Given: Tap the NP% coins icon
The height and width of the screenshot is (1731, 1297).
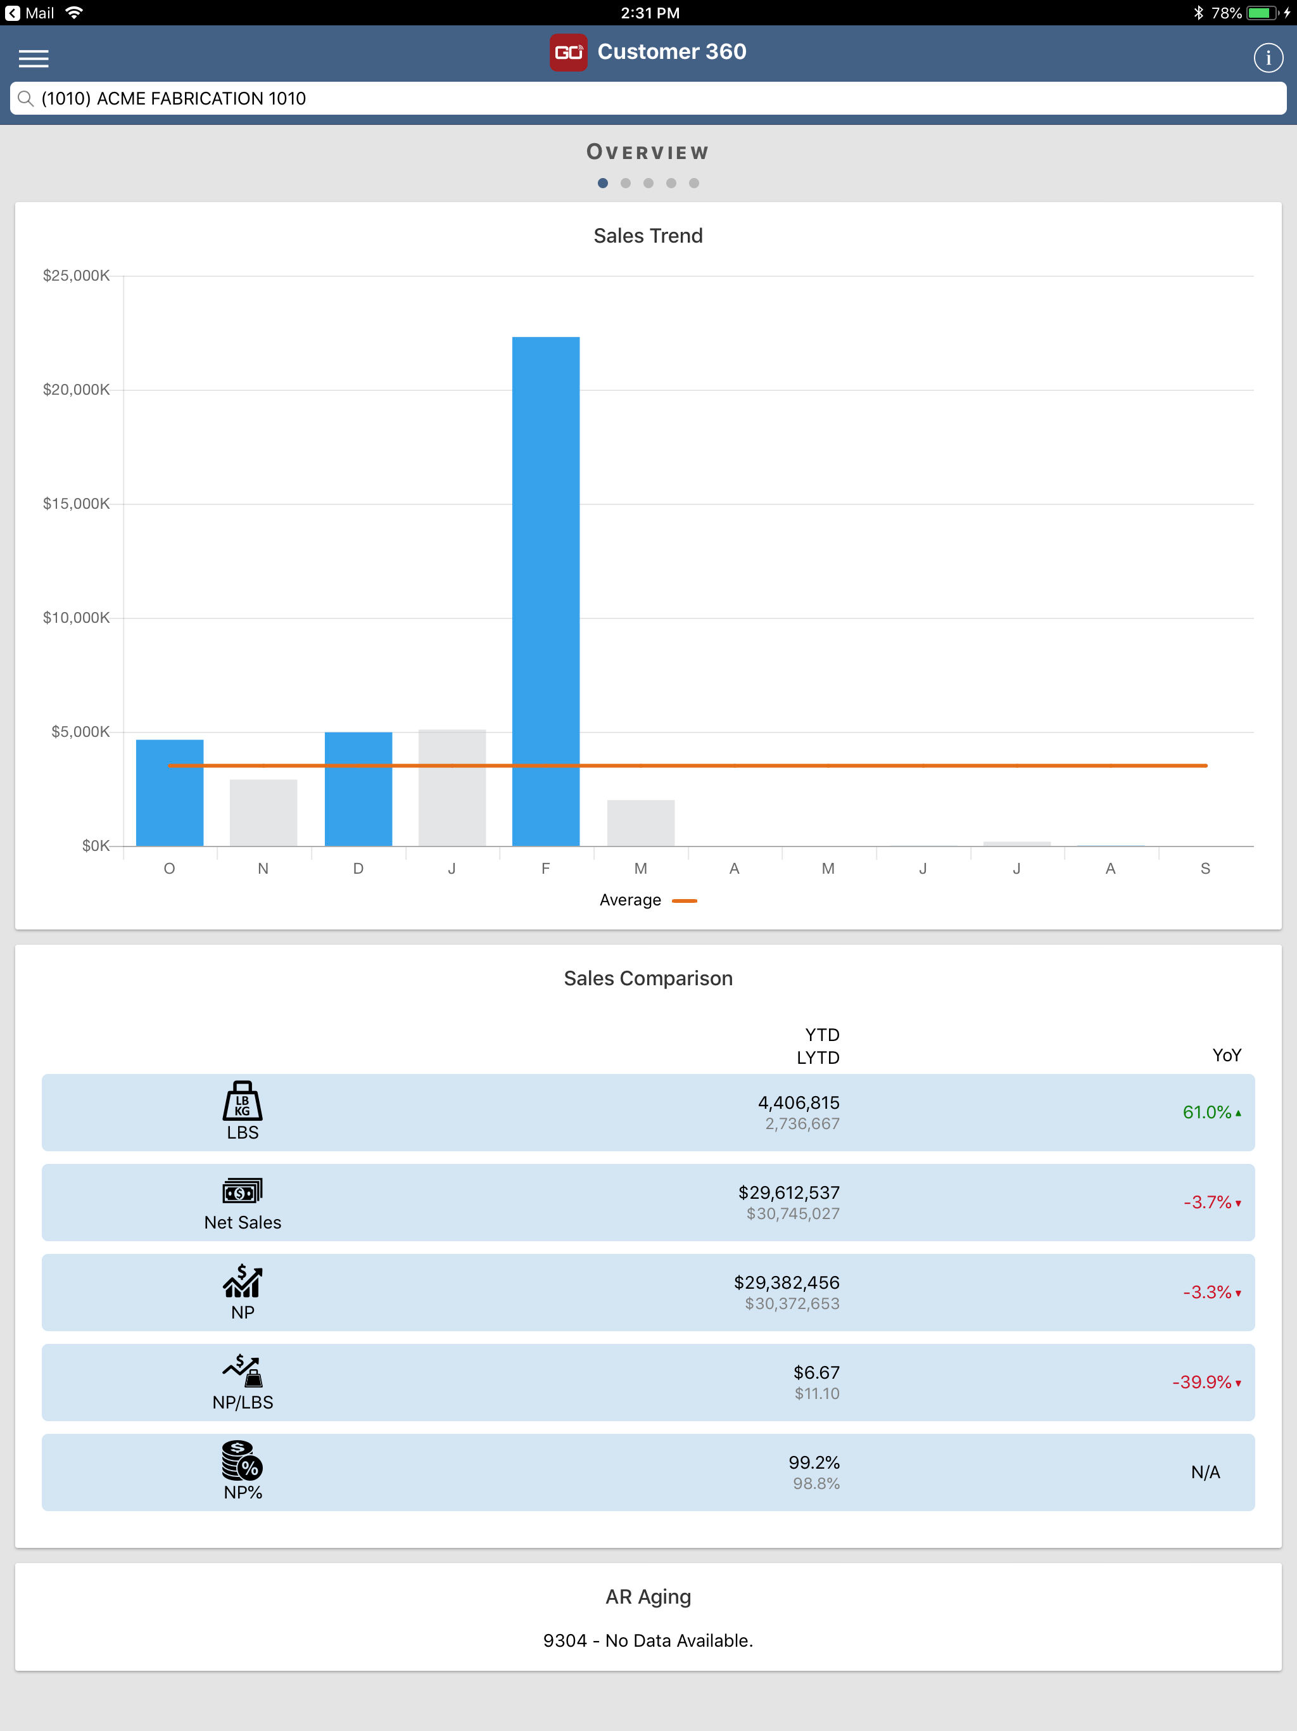Looking at the screenshot, I should [x=243, y=1460].
